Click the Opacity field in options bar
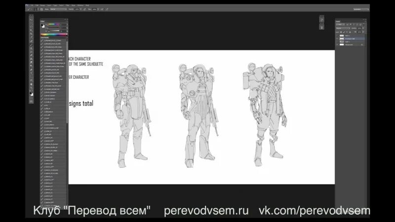395x222 pixels. coord(77,9)
